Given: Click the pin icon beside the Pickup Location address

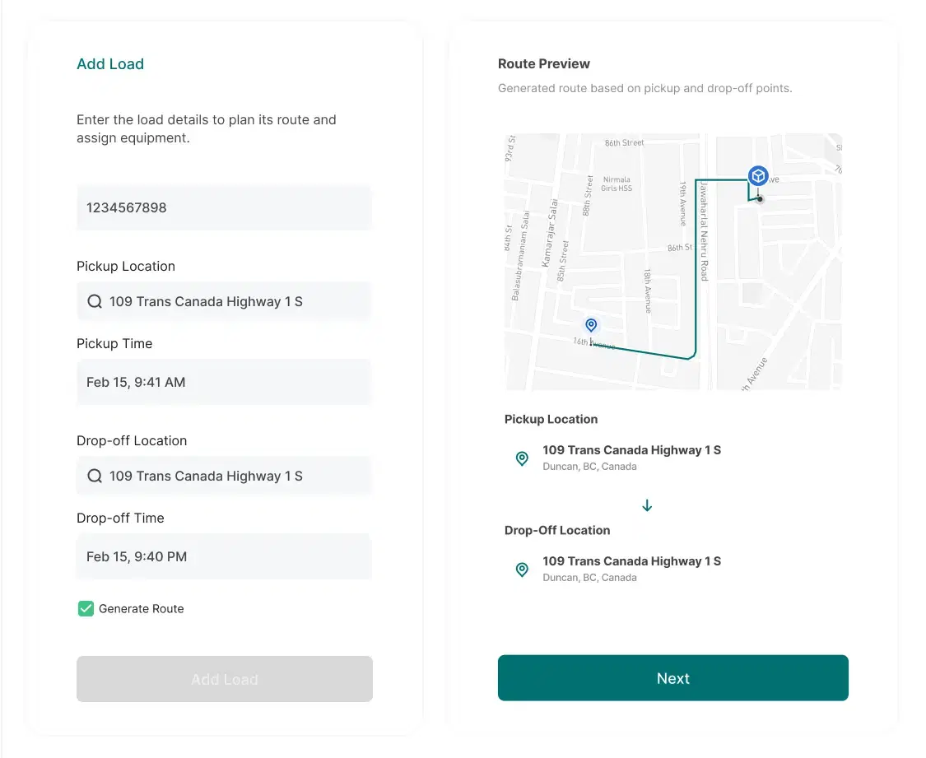Looking at the screenshot, I should coord(522,458).
